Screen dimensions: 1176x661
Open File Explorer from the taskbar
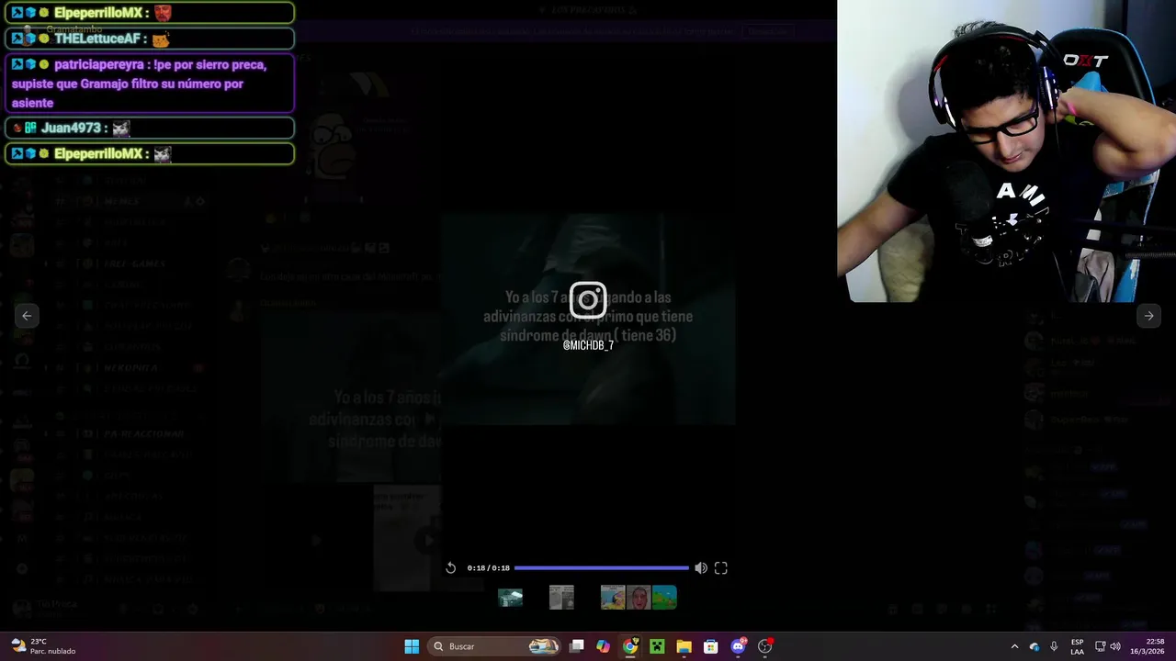684,646
